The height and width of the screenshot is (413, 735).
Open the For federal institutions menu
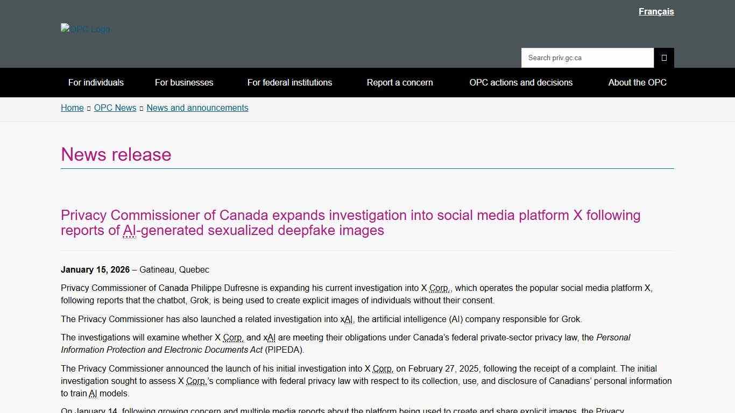point(289,82)
